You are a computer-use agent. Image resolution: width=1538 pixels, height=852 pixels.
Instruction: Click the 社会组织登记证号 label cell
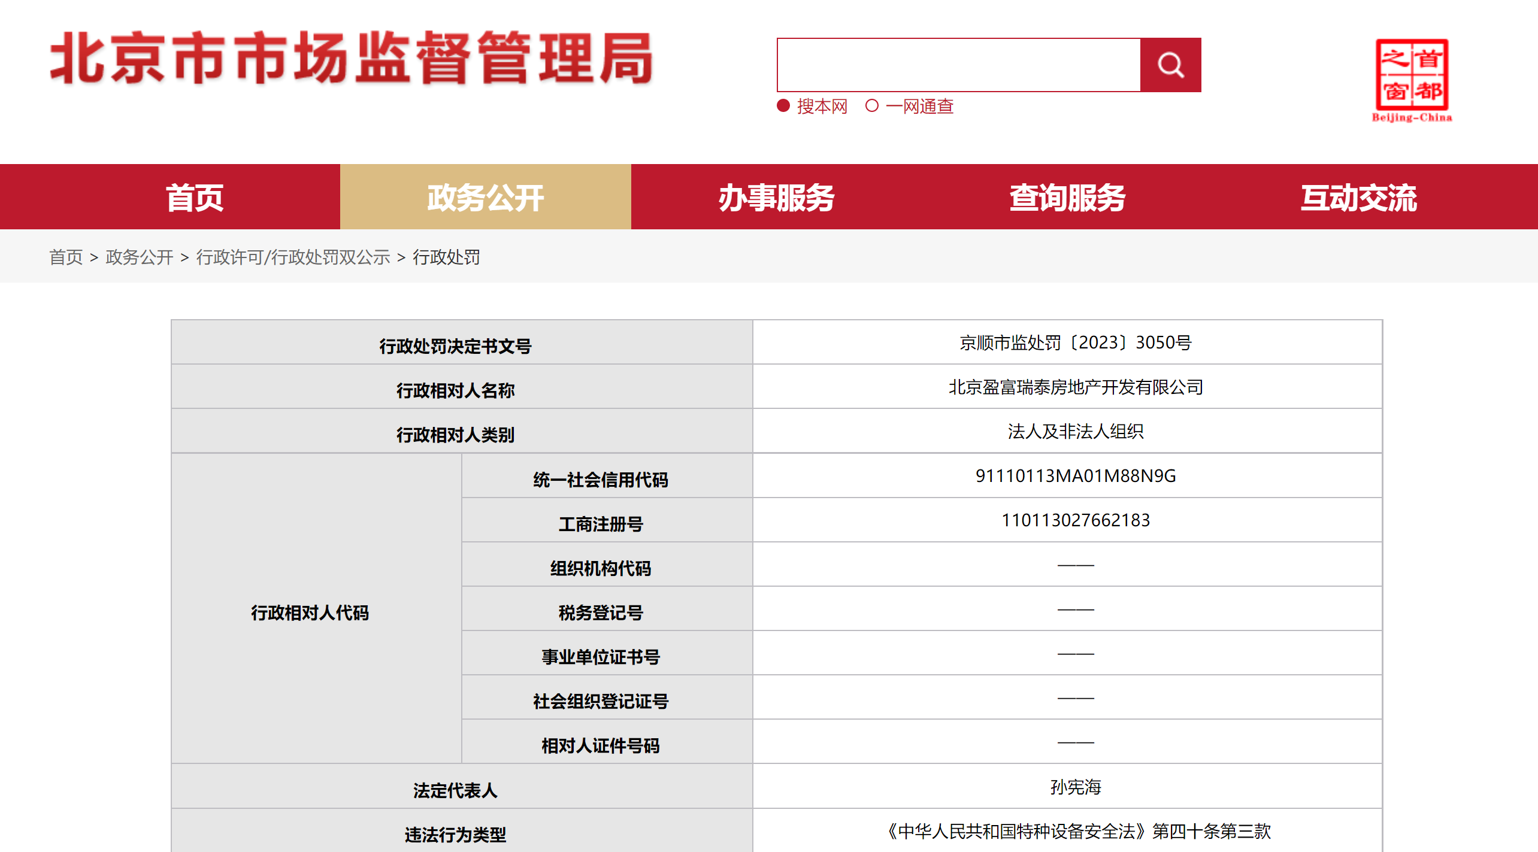(x=607, y=698)
